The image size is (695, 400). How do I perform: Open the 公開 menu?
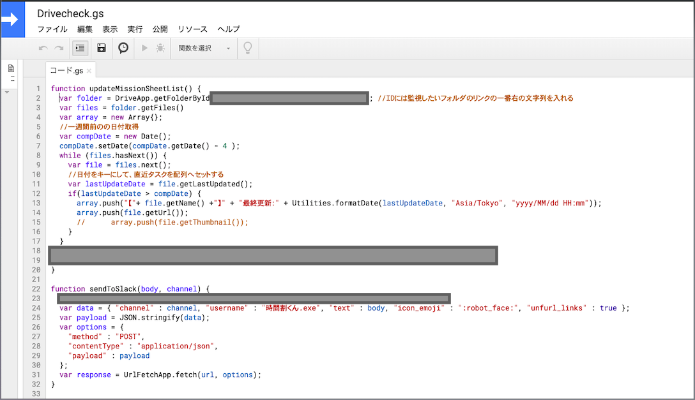coord(160,29)
